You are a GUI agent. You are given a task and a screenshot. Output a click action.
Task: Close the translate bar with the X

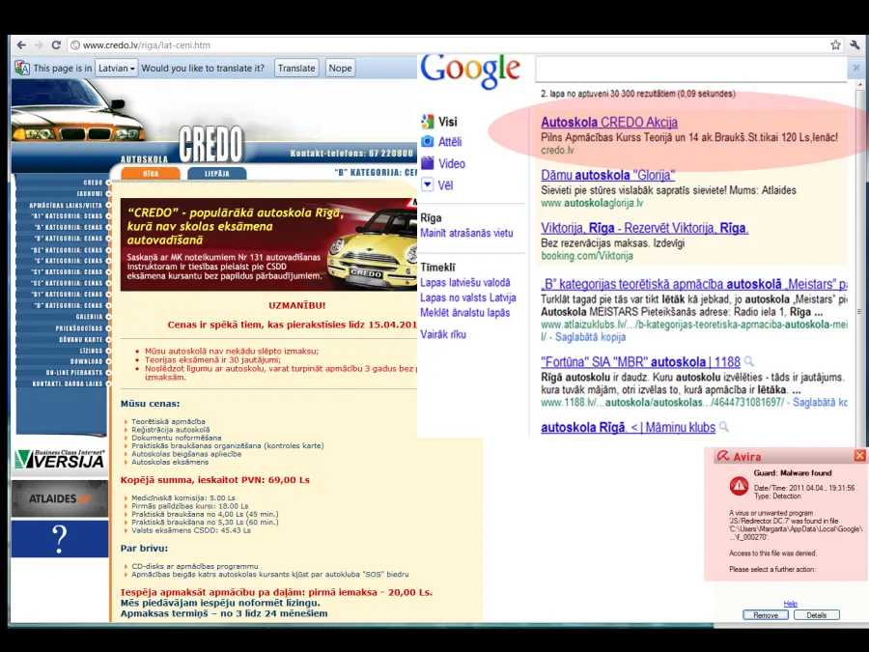pos(856,68)
